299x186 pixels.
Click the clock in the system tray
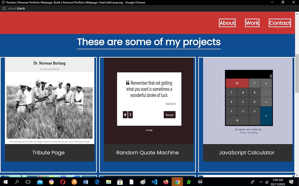[x=278, y=182]
